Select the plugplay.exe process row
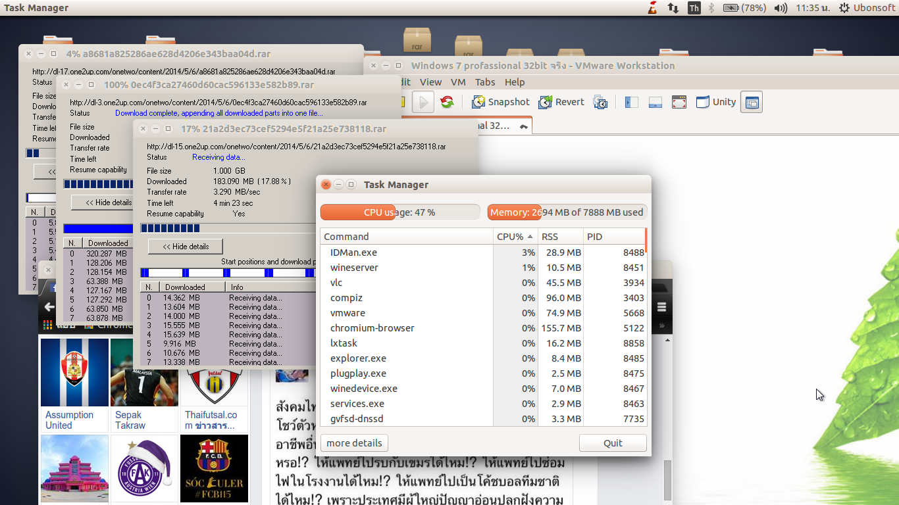The height and width of the screenshot is (505, 899). tap(483, 373)
